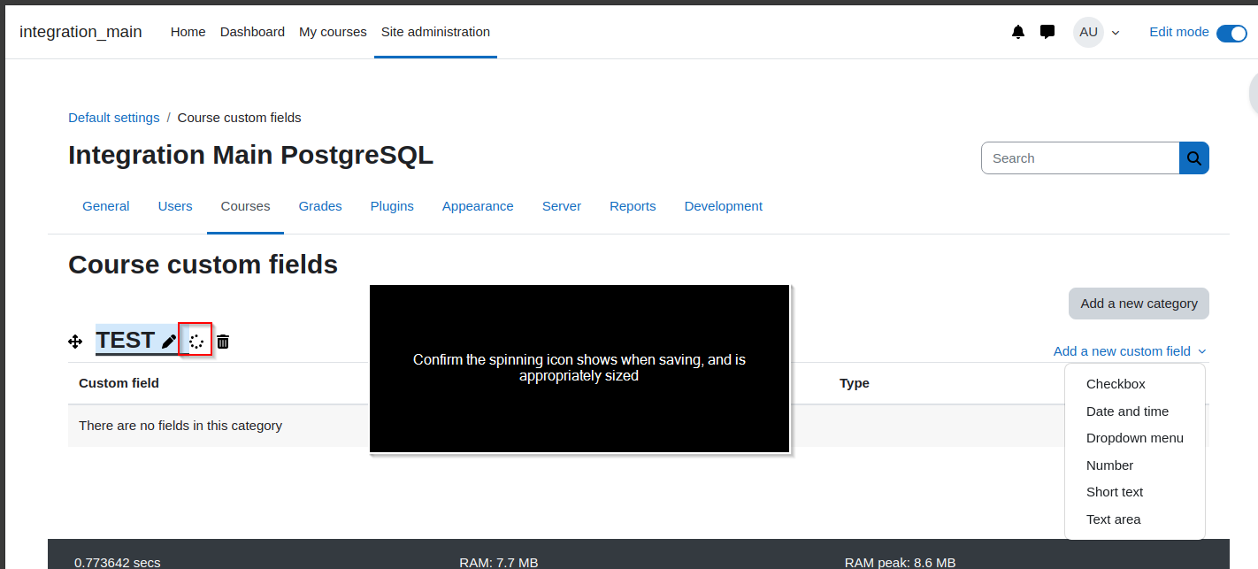Click the Custom field column header
This screenshot has height=569, width=1258.
[119, 383]
